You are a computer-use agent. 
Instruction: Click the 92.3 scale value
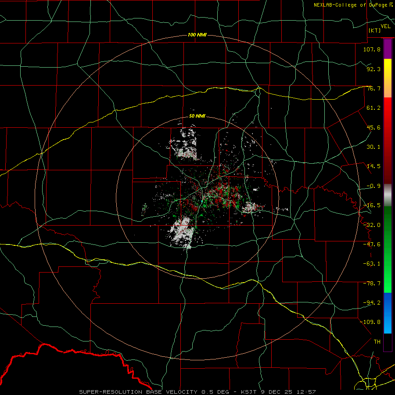[x=373, y=69]
